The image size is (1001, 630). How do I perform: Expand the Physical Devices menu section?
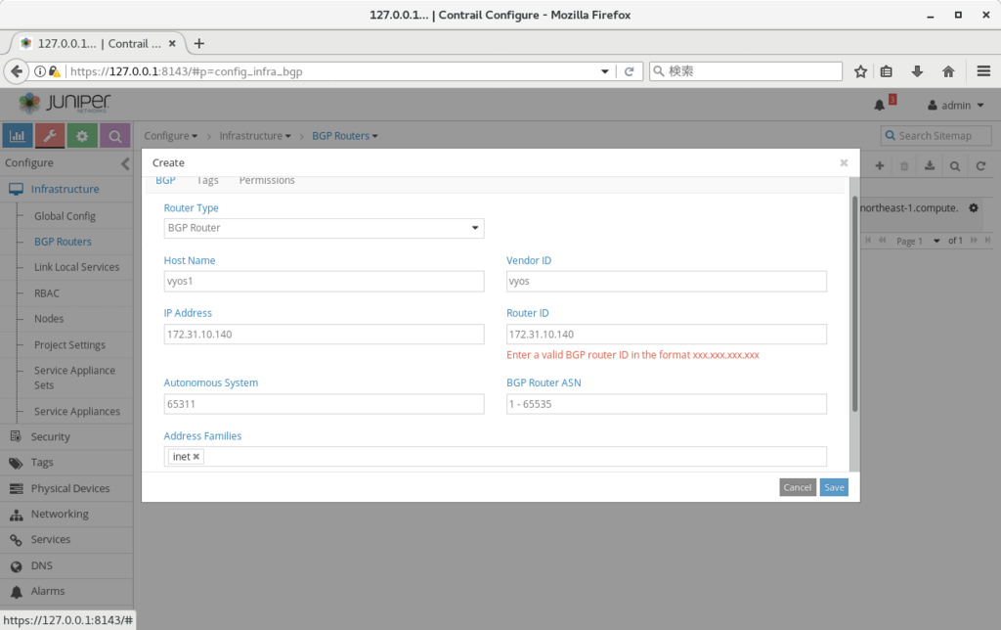point(70,489)
